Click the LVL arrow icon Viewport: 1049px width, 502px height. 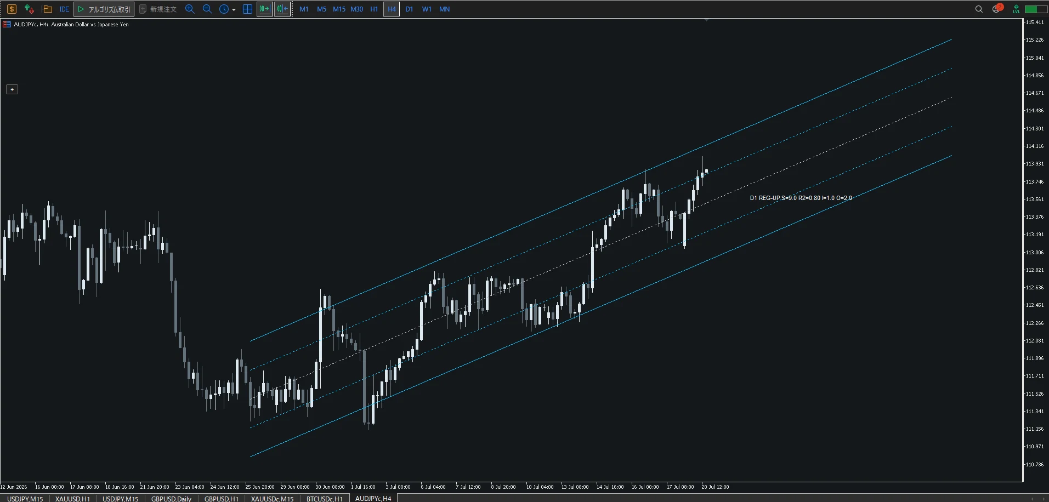[x=1016, y=9]
